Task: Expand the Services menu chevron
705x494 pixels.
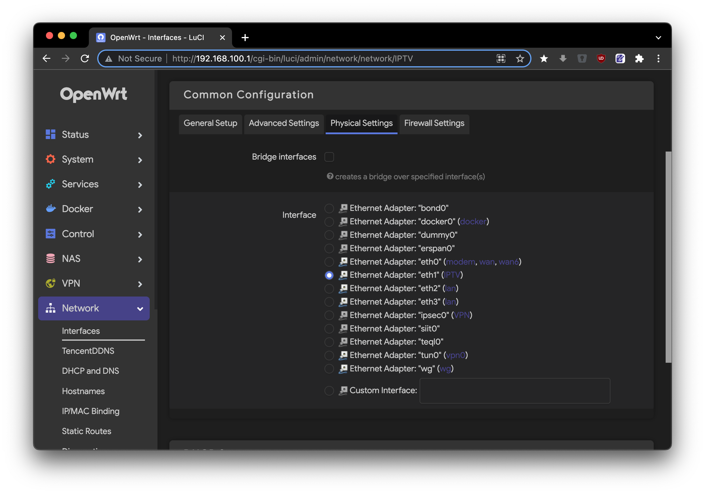Action: tap(140, 185)
